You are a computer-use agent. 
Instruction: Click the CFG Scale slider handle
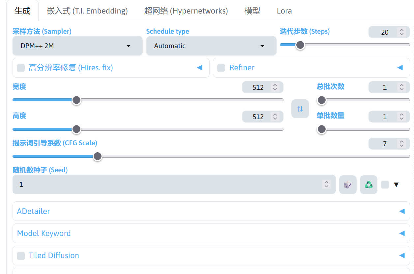[x=97, y=156]
